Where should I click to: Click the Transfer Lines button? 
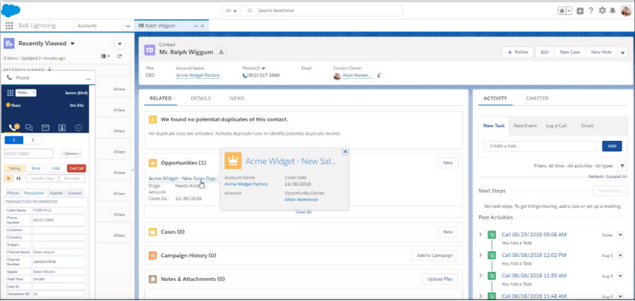[43, 179]
